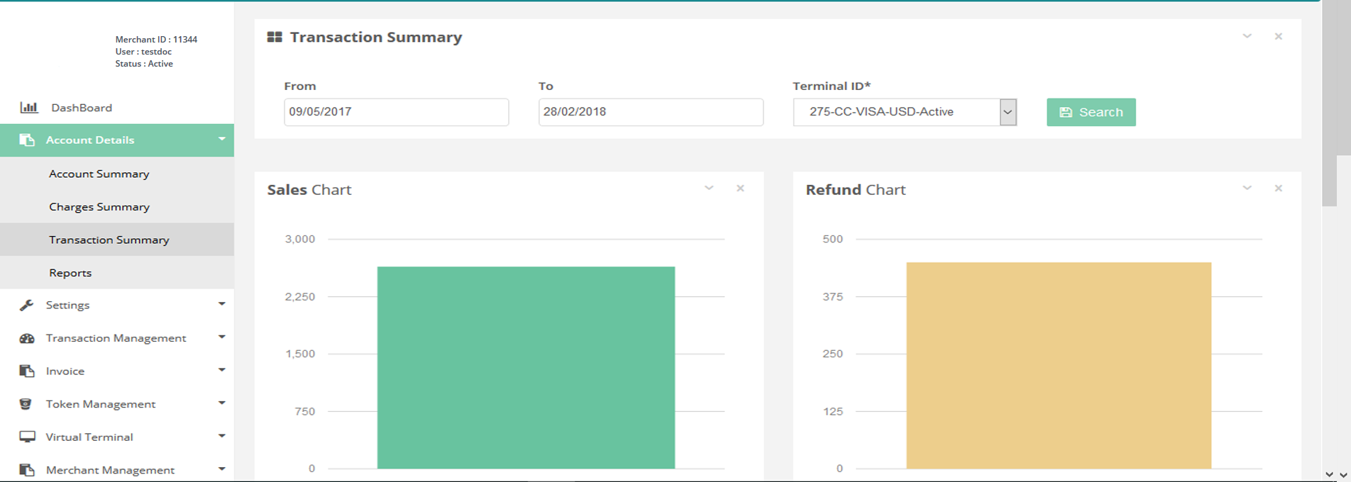This screenshot has width=1351, height=482.
Task: Click the Settings wrench icon
Action: pyautogui.click(x=27, y=305)
